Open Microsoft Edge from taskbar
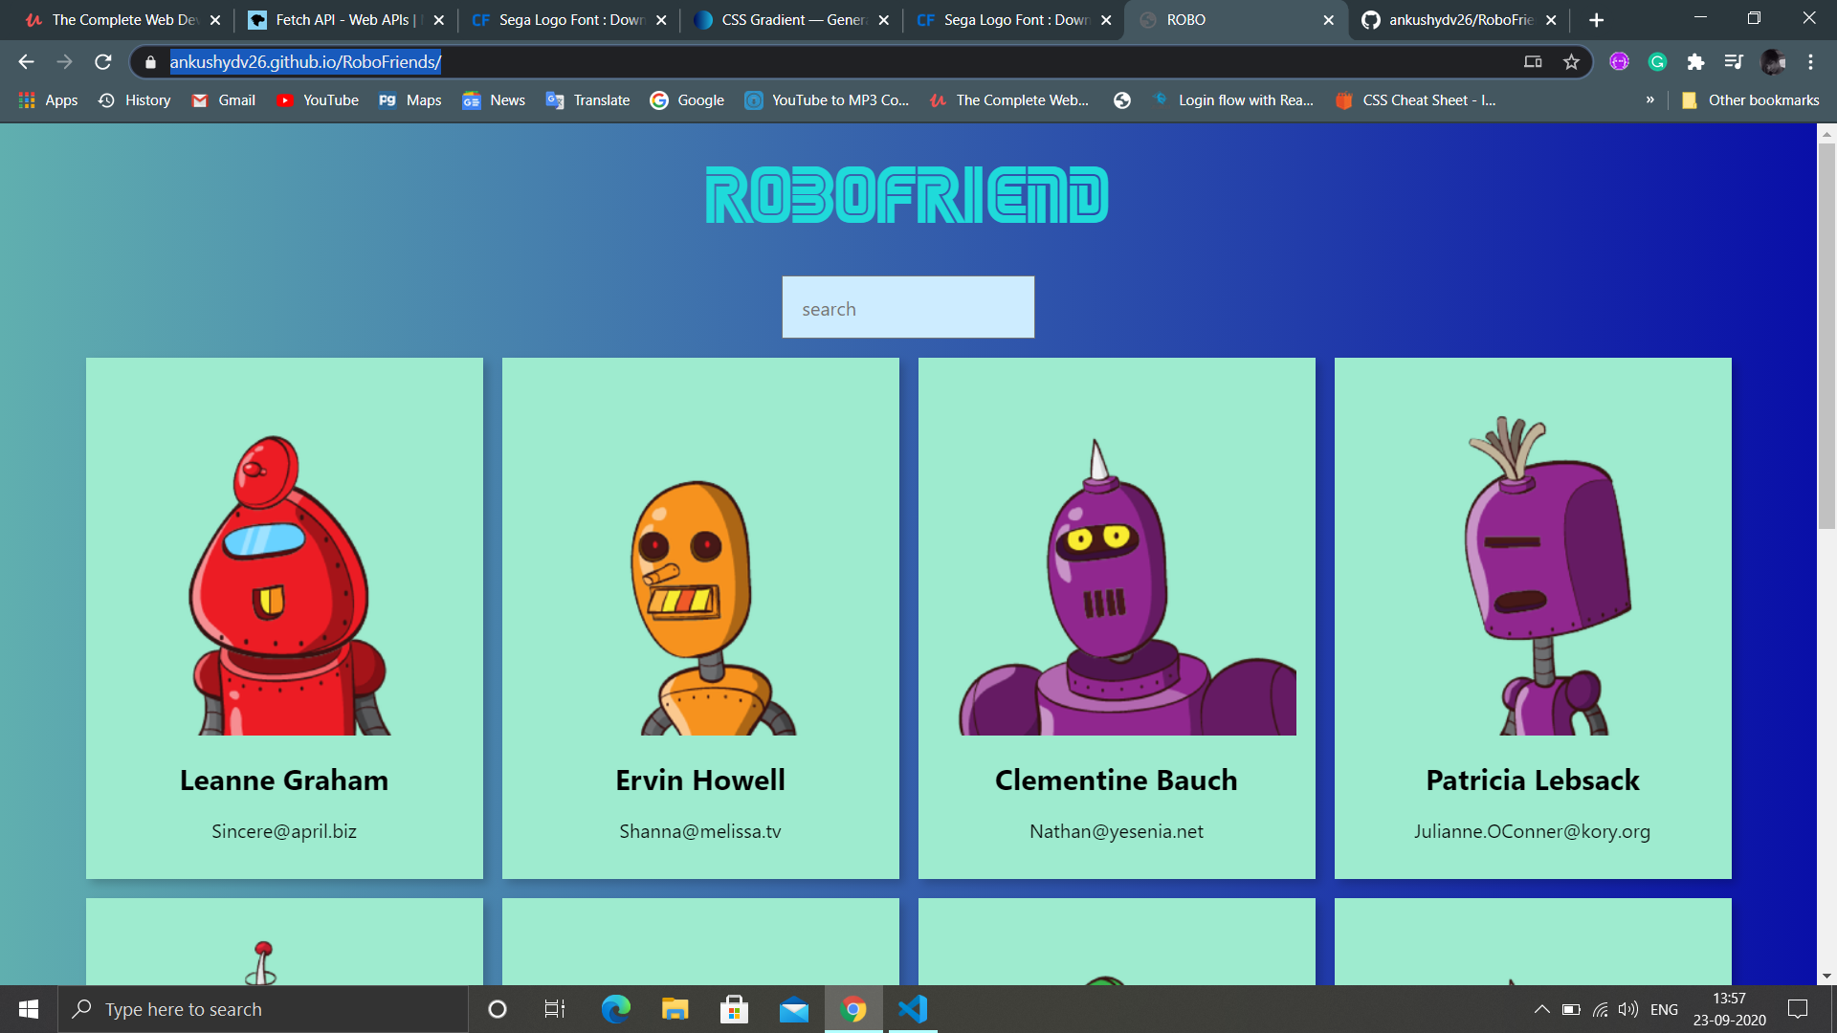1837x1033 pixels. [615, 1009]
